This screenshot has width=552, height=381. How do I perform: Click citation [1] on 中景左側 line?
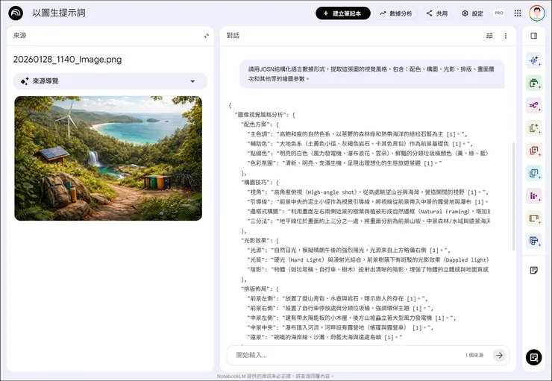[x=439, y=318]
